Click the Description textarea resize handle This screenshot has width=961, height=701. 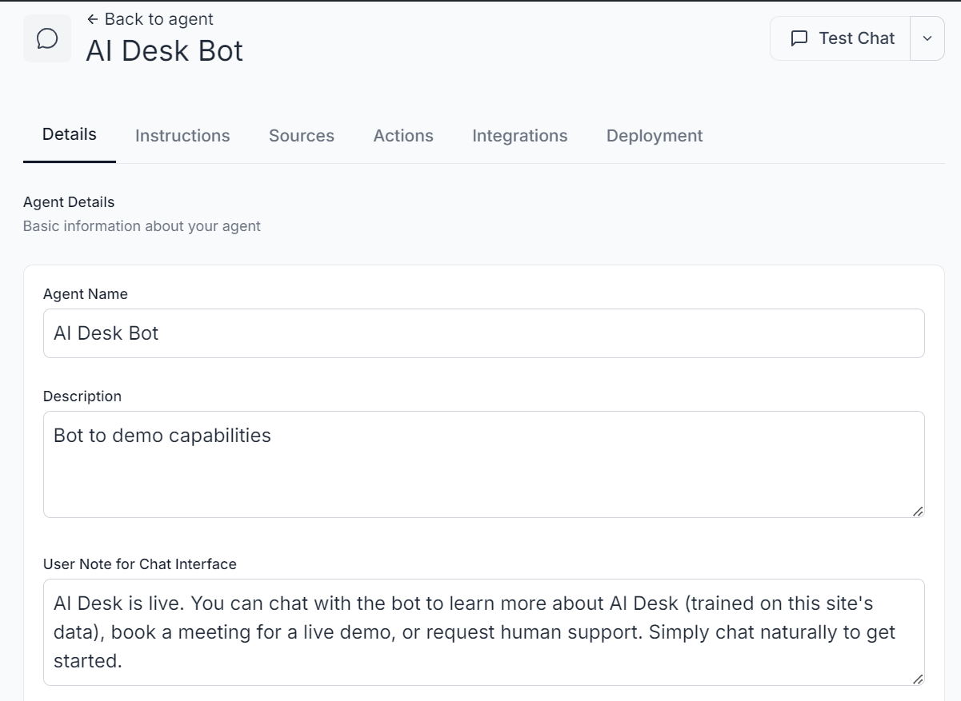(919, 512)
